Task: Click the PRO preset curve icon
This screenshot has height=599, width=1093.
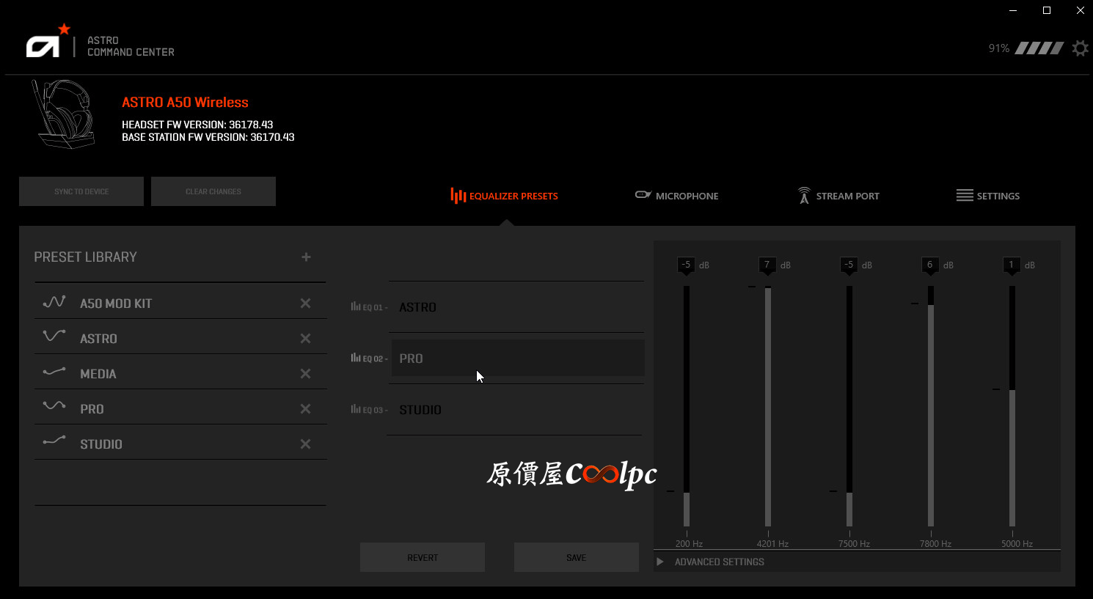Action: click(54, 405)
